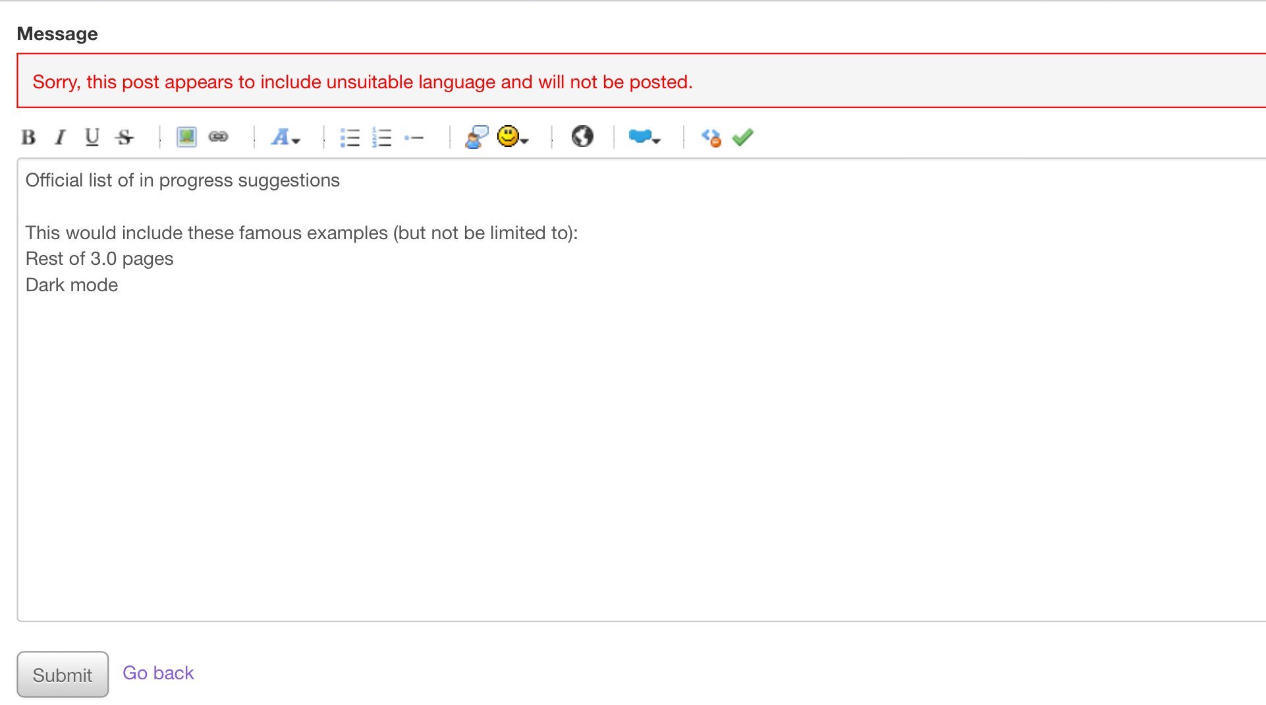Screen dimensions: 1266x705
Task: Click the green checkmark preview icon
Action: tap(742, 137)
